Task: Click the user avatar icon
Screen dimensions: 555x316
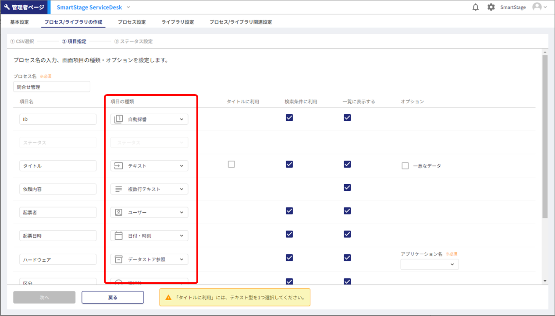Action: (537, 7)
